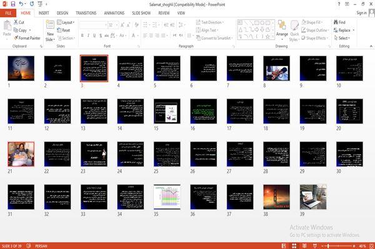Click the Copy icon in Clipboard group
375x249 pixels.
coord(16,30)
